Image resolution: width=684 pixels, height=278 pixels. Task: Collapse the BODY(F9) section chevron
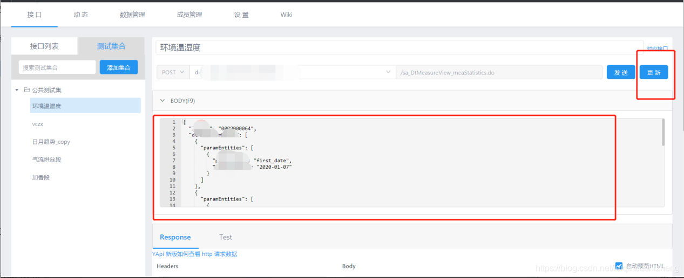tap(162, 101)
